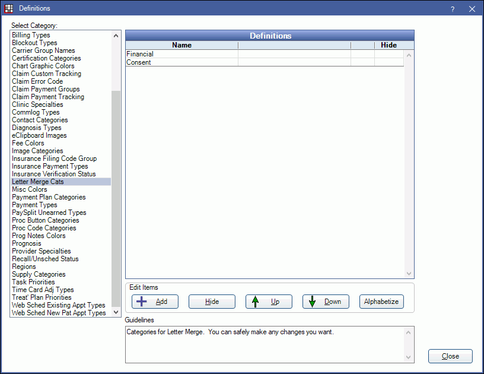Click the Hide button in Edit Items
This screenshot has height=374, width=484.
(x=212, y=302)
